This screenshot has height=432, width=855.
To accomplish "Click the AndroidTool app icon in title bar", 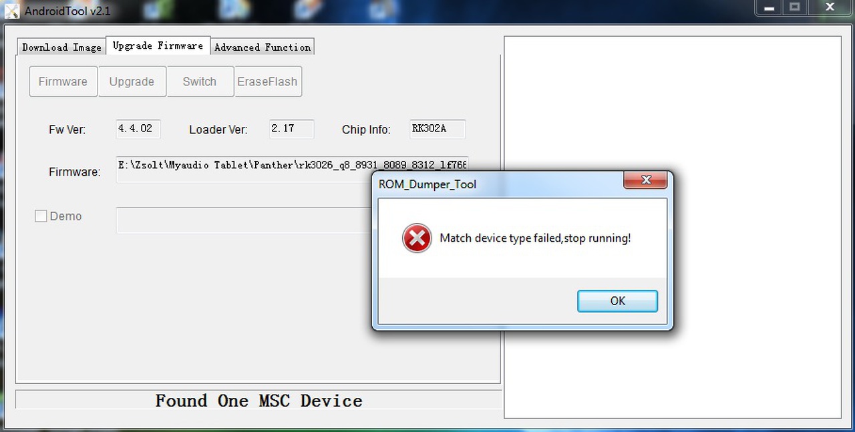I will 12,11.
